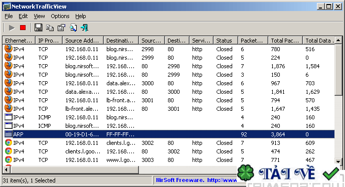Viewport: 345px width, 187px height.
Task: Click the Chrome icon on source port 3002 row
Action: pyautogui.click(x=9, y=143)
